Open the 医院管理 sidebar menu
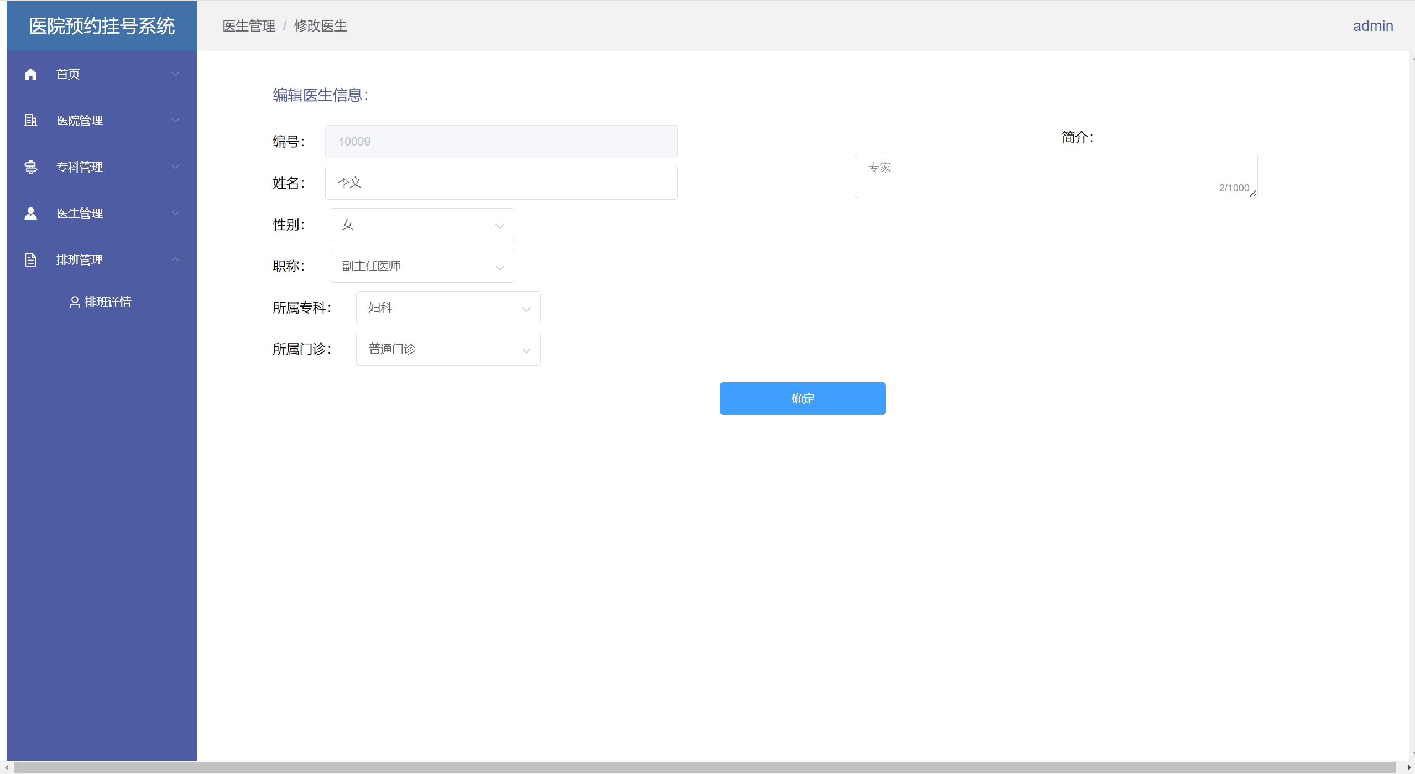Screen dimensions: 1415x774 [80, 120]
